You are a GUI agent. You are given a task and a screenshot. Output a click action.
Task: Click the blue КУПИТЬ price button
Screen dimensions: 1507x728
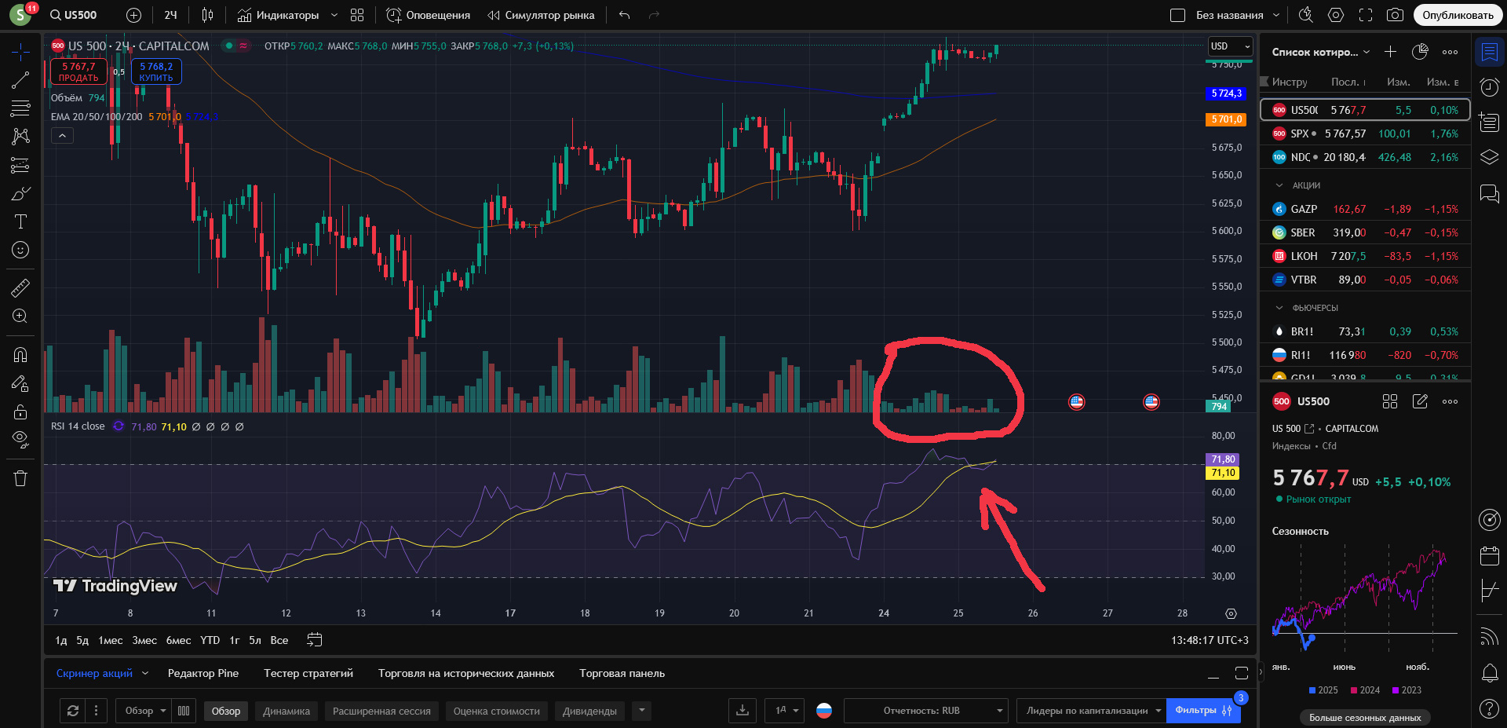tap(156, 71)
